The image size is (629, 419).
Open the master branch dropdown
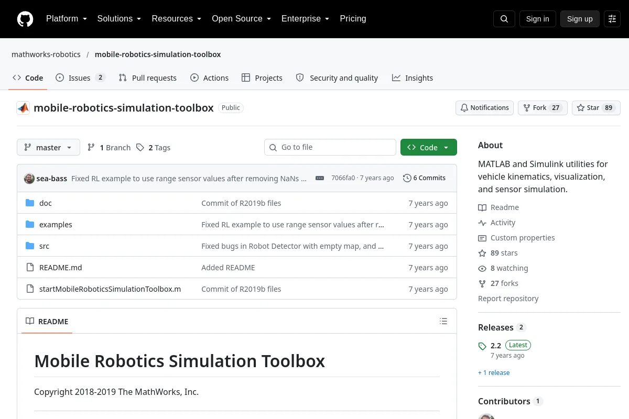click(x=48, y=148)
